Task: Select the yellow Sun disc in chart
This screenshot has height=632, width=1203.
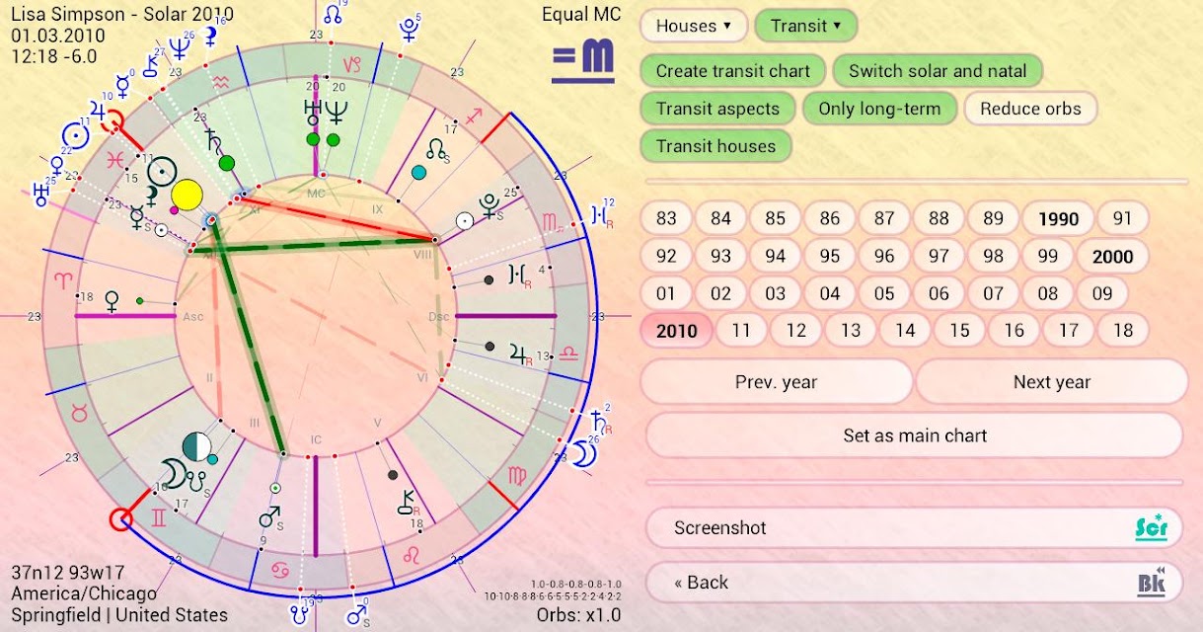Action: (x=187, y=195)
